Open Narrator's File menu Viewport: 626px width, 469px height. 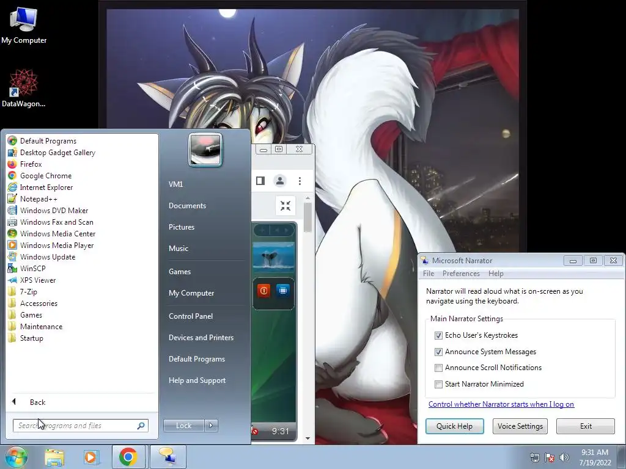click(429, 274)
